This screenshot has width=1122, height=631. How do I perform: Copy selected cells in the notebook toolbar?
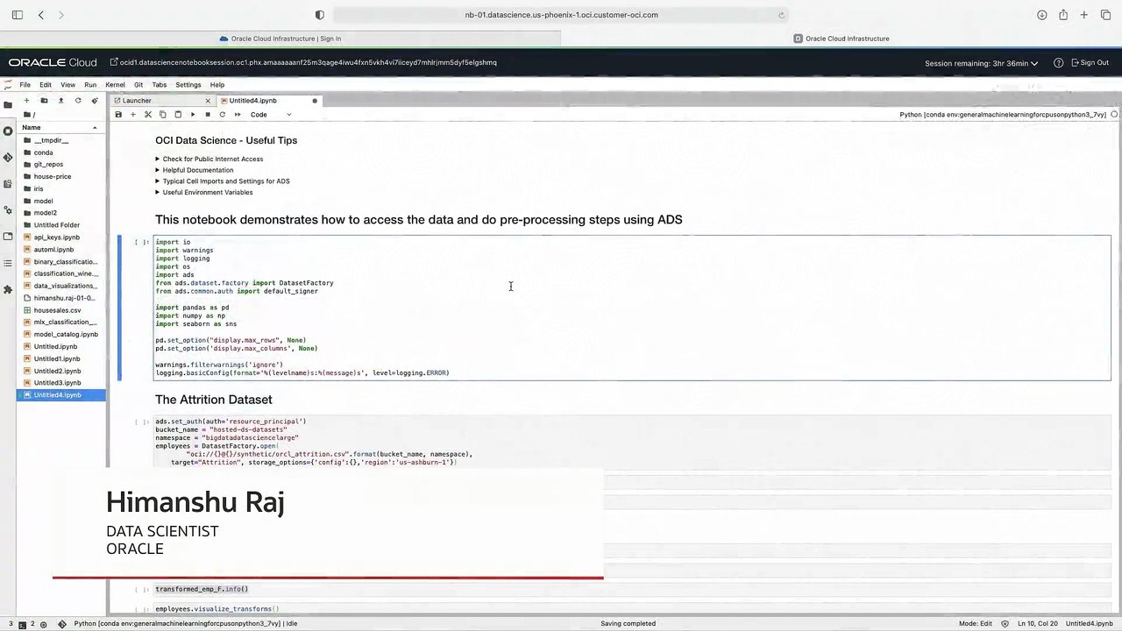(163, 115)
